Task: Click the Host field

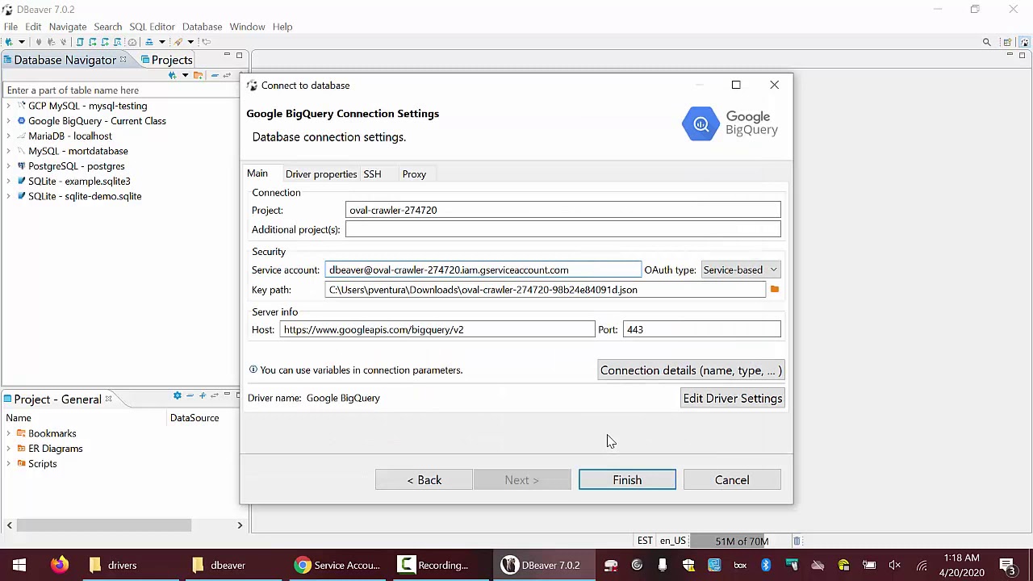Action: click(x=437, y=329)
